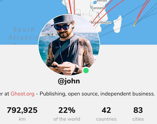The height and width of the screenshot is (124, 157).
Task: Click the red flight lines near Angola
Action: pos(72,7)
